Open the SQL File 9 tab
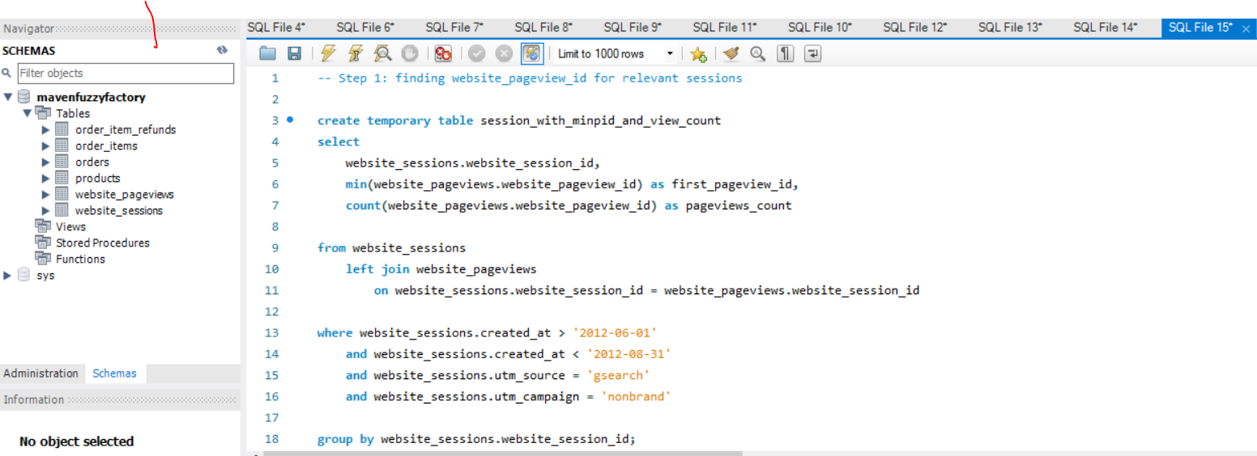Screen dimensions: 1257x456 (633, 27)
